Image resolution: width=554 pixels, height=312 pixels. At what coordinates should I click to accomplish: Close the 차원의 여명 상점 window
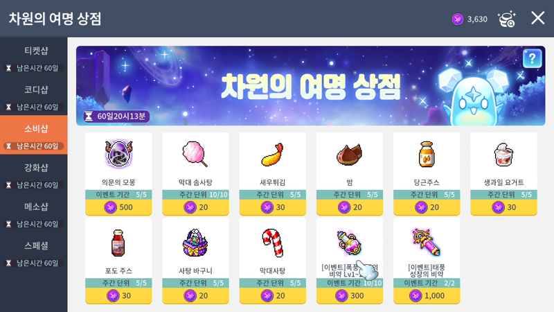click(x=538, y=18)
